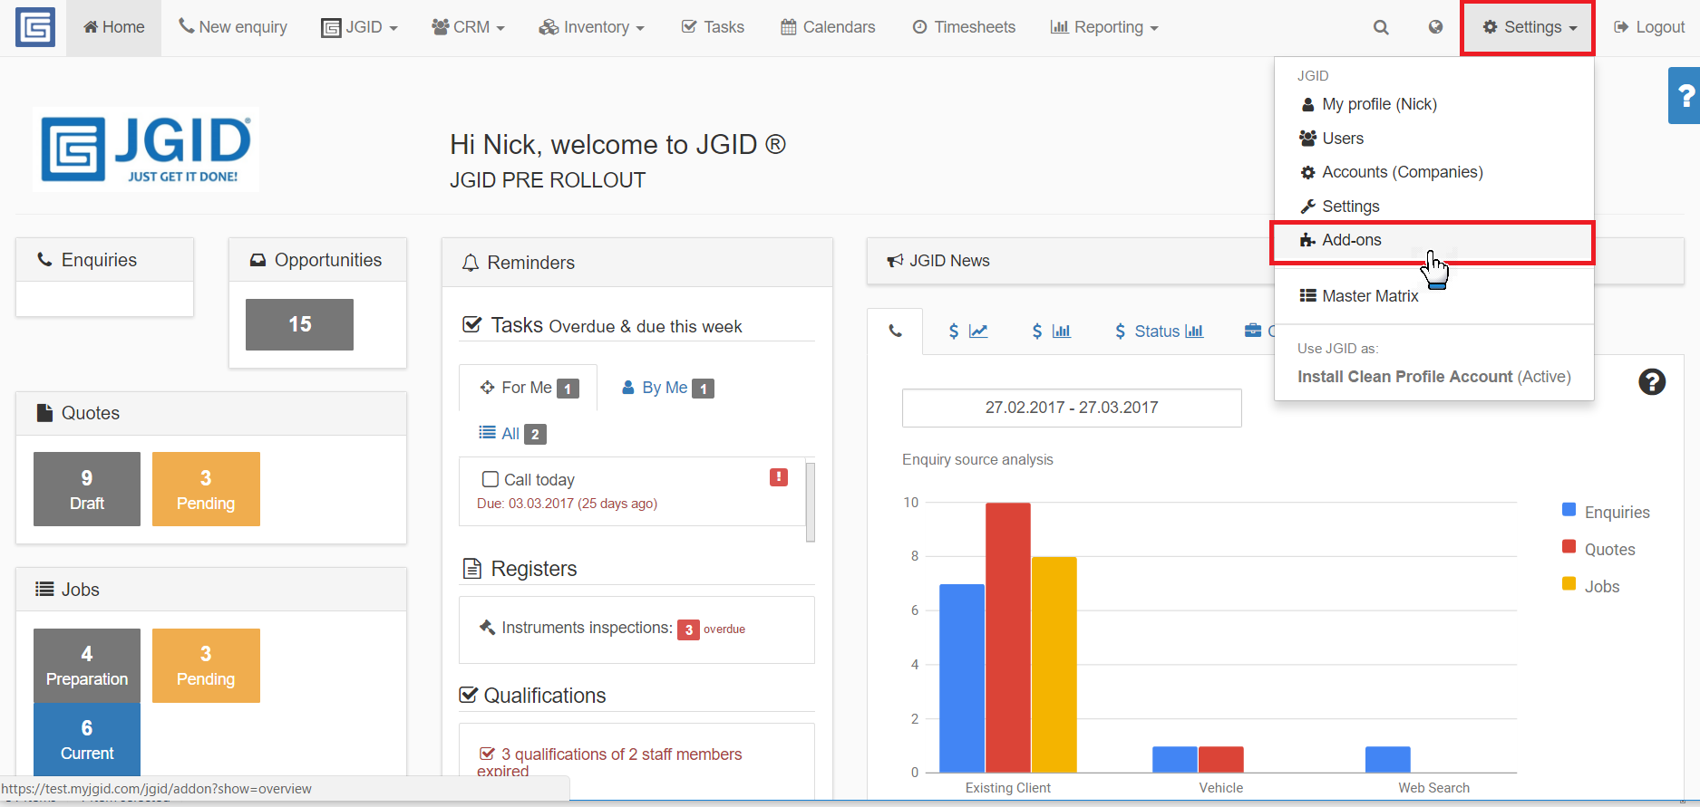Open expired qualifications link
Image resolution: width=1700 pixels, height=807 pixels.
609,762
